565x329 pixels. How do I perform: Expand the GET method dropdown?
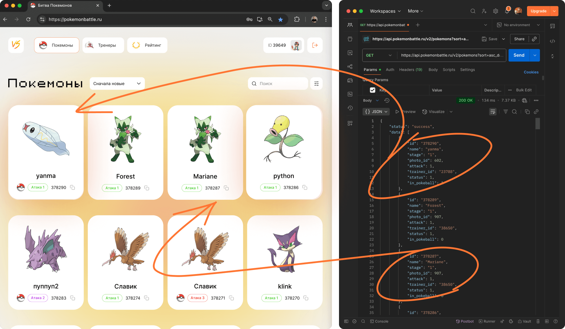(378, 55)
